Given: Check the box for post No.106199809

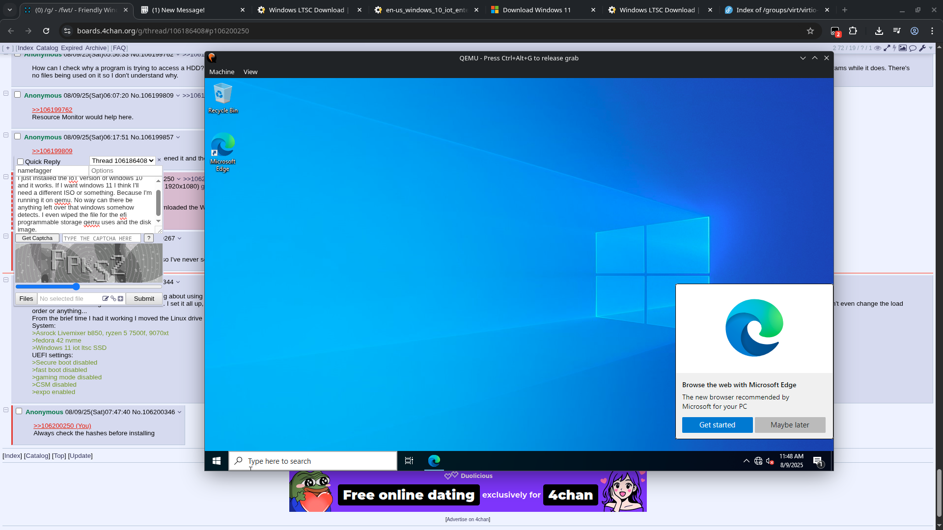Looking at the screenshot, I should pyautogui.click(x=17, y=95).
